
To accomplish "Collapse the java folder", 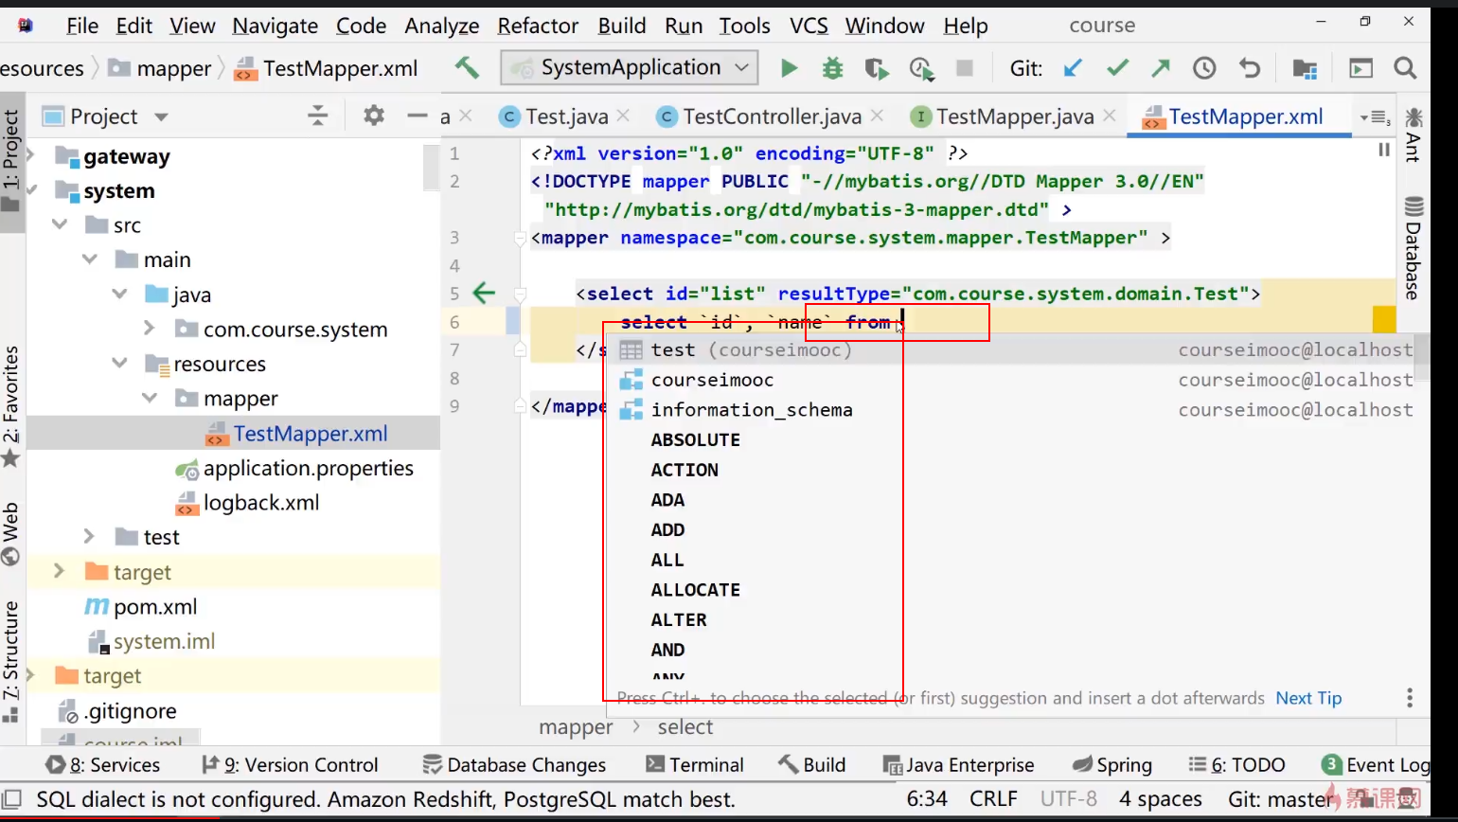I will click(119, 295).
